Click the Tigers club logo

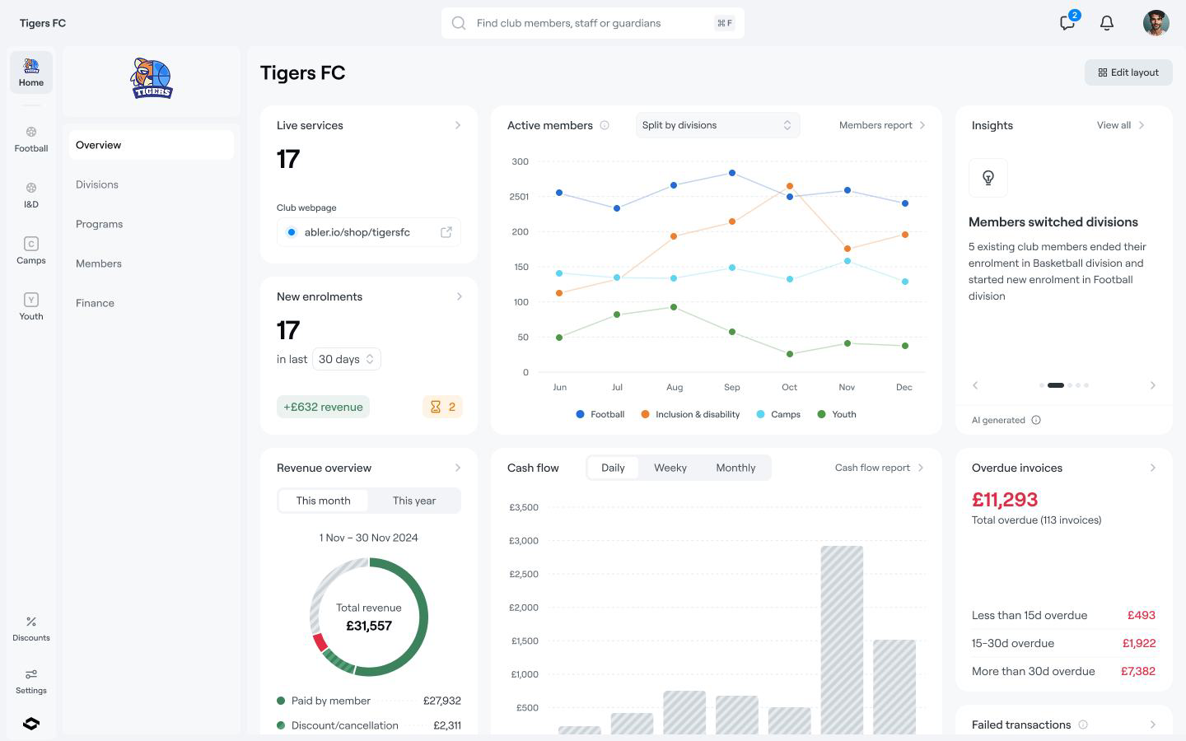coord(152,78)
